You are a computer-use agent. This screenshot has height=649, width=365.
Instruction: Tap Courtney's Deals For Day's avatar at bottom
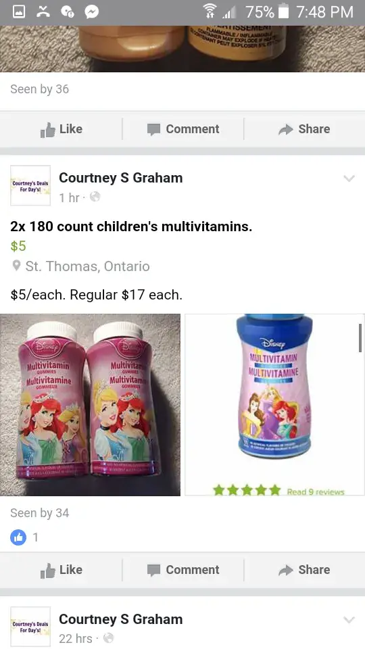point(30,627)
